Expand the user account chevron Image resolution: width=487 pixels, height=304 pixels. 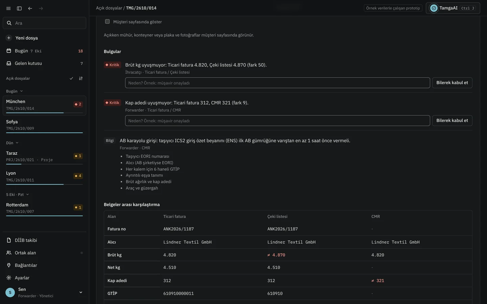point(81,293)
